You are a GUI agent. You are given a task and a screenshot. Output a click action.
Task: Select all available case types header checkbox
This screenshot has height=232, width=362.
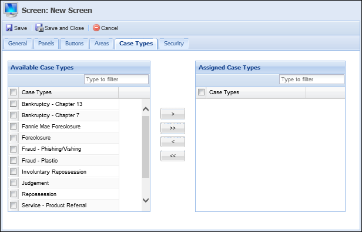pos(13,92)
